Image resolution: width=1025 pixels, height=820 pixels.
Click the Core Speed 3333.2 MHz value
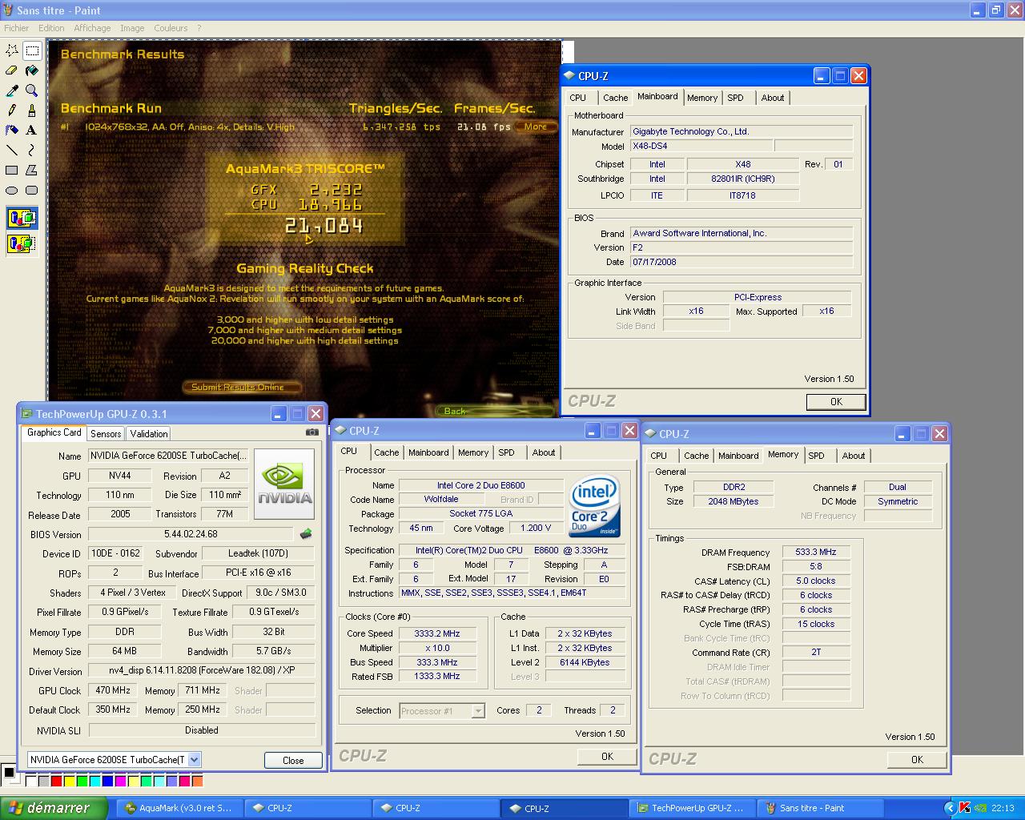437,633
